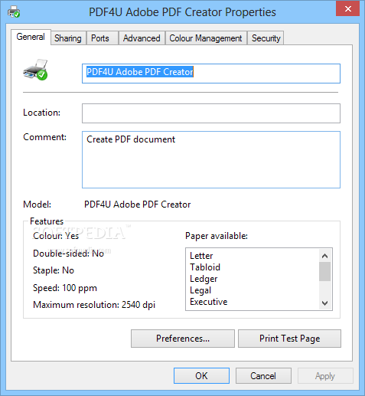
Task: Click the 'Staple: No' text
Action: click(x=54, y=270)
